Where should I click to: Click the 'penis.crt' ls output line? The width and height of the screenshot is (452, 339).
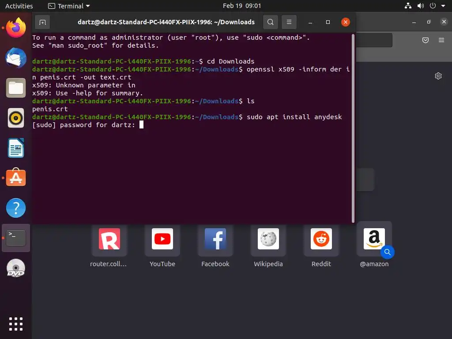coord(50,109)
